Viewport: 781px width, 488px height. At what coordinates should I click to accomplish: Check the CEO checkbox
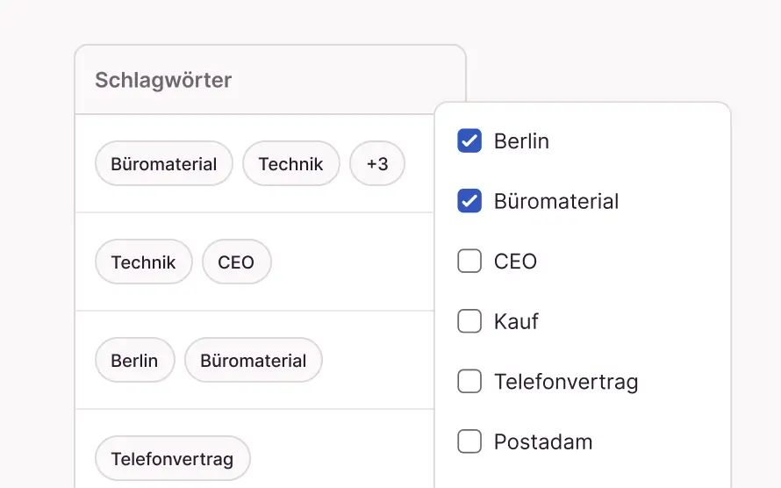(469, 261)
